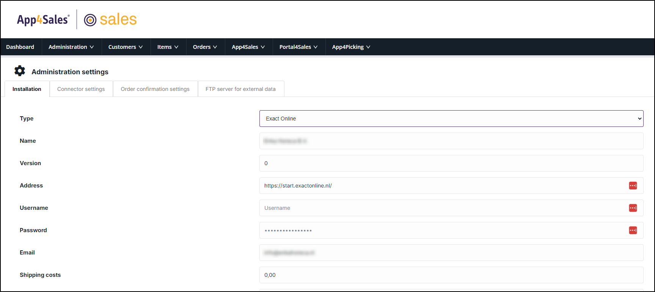Viewport: 655px width, 292px height.
Task: Select the Installation tab
Action: coord(27,89)
